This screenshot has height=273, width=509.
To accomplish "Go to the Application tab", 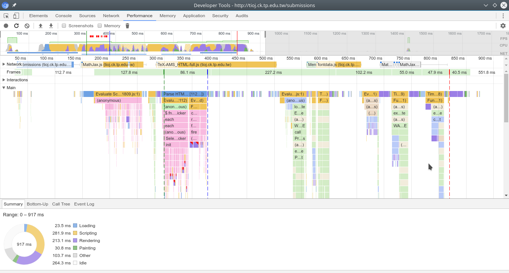I will coord(194,16).
